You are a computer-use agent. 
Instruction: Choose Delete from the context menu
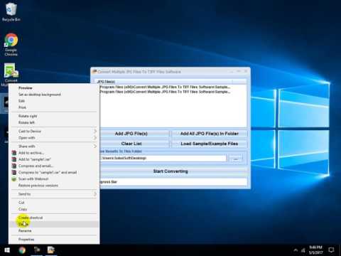coord(54,224)
